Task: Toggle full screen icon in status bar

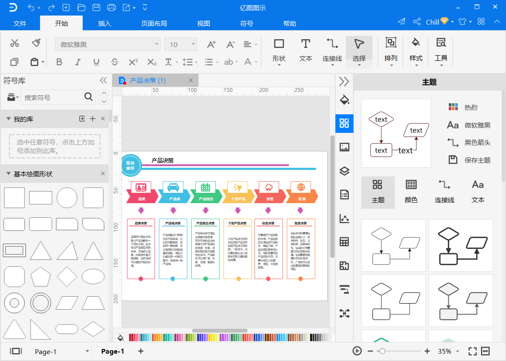Action: pos(472,351)
